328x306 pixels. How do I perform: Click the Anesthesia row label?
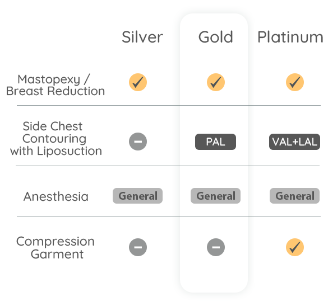point(56,196)
